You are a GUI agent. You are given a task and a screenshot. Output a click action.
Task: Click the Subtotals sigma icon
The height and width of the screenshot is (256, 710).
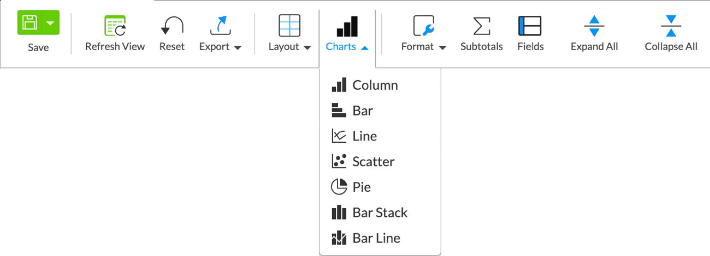481,26
